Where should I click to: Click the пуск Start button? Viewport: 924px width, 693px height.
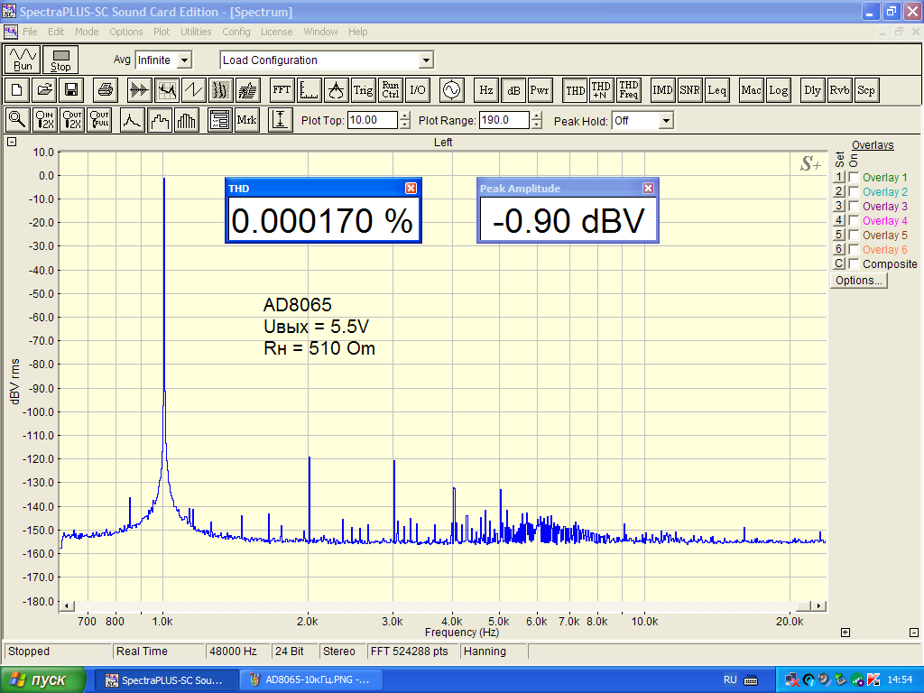click(43, 679)
